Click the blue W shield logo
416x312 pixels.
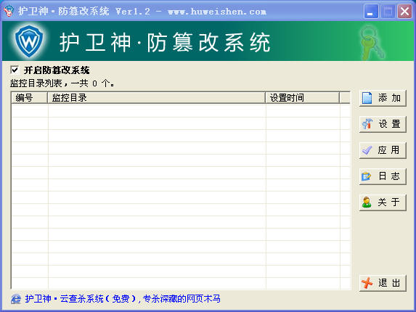(x=29, y=41)
